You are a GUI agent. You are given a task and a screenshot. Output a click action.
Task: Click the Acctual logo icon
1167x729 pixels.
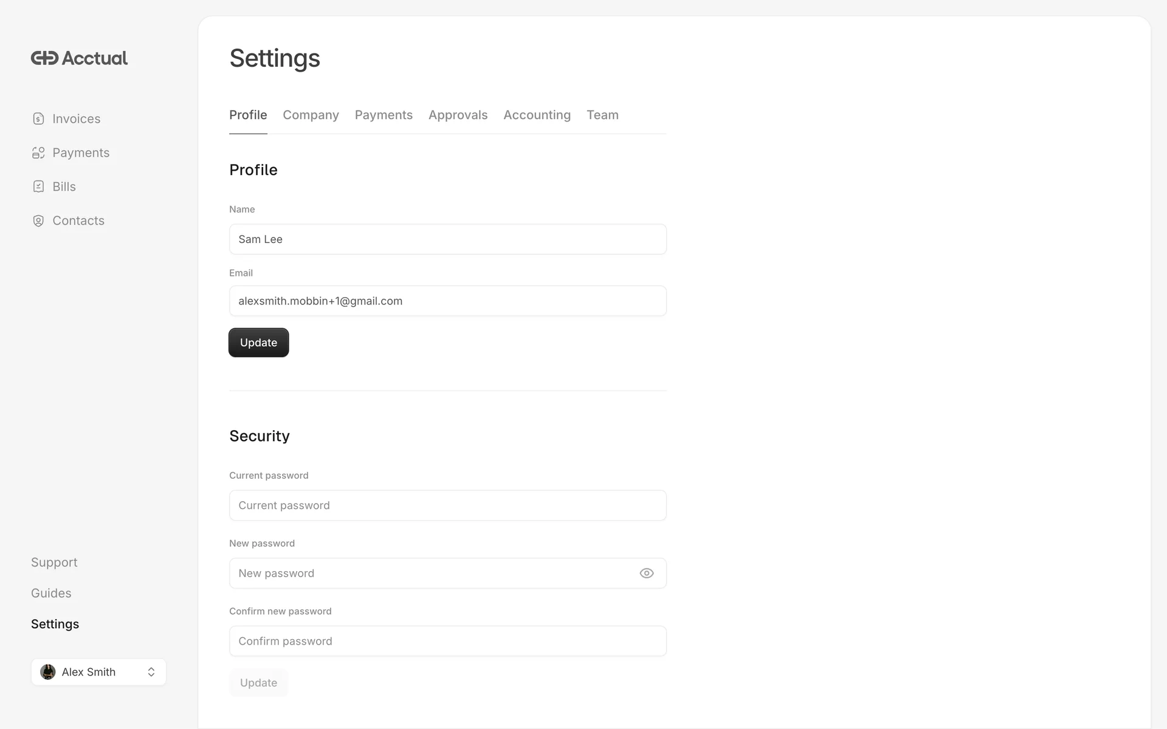(x=45, y=58)
